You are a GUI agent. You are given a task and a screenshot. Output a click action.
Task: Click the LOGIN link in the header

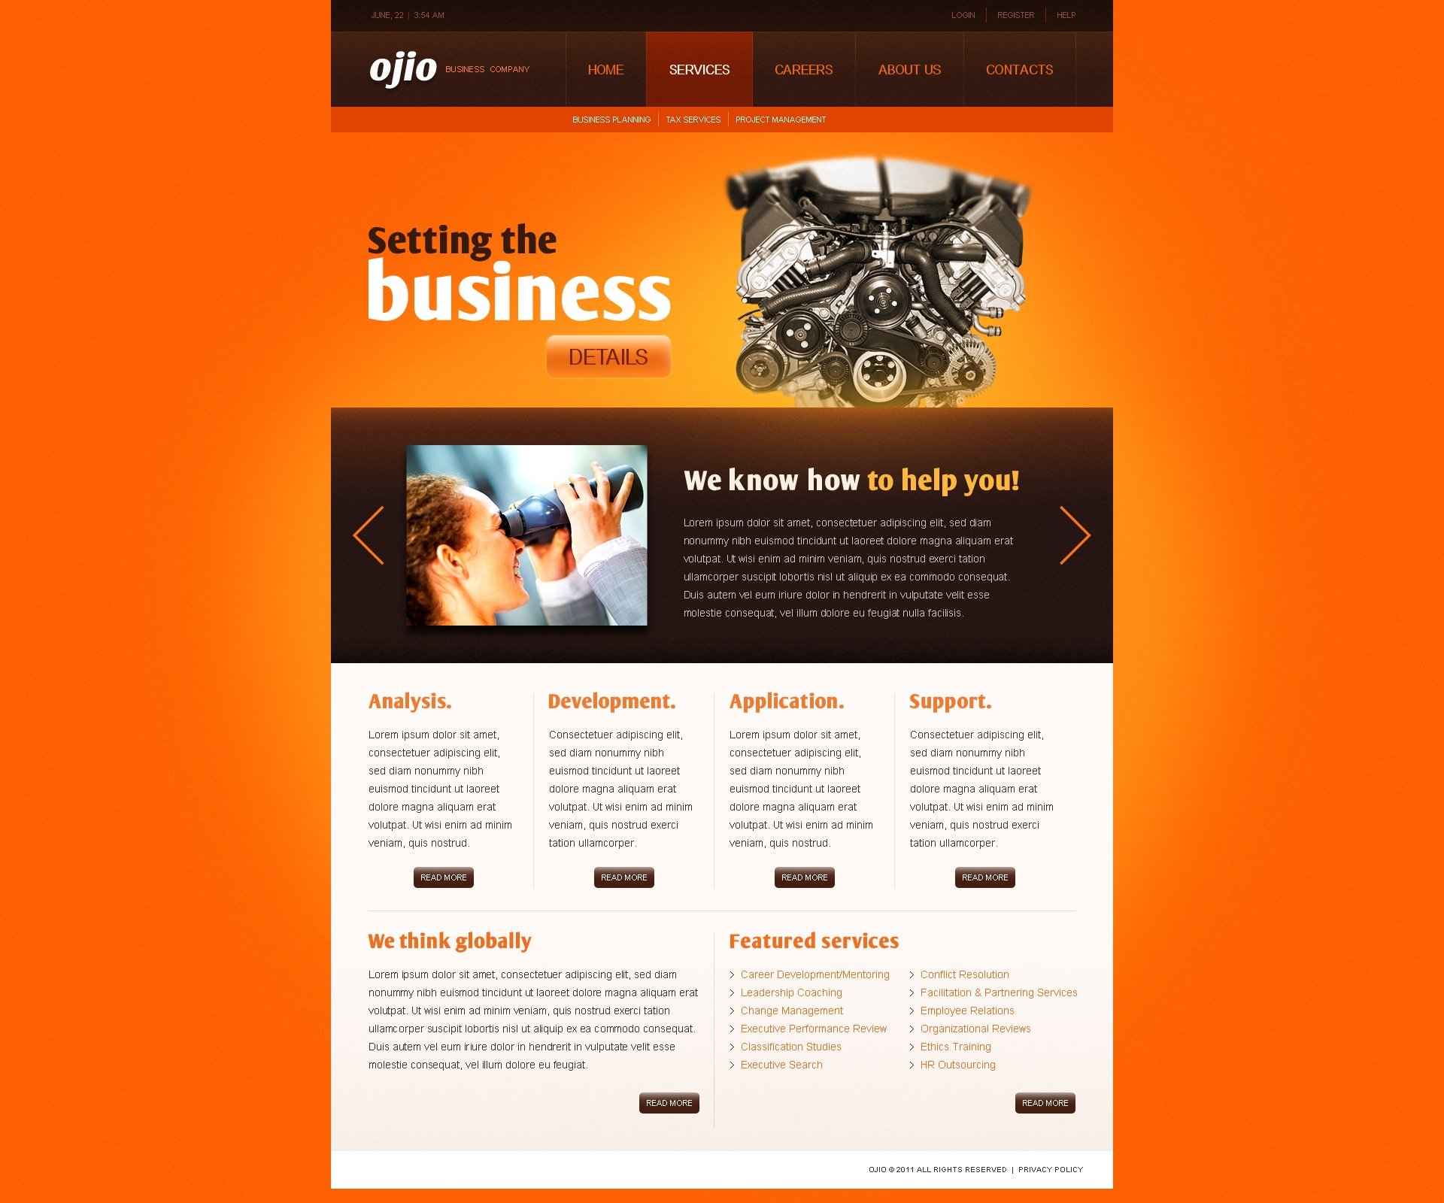point(960,14)
